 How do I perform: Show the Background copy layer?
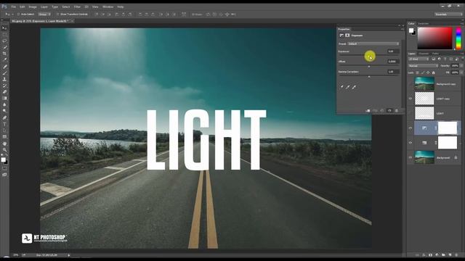(x=411, y=84)
